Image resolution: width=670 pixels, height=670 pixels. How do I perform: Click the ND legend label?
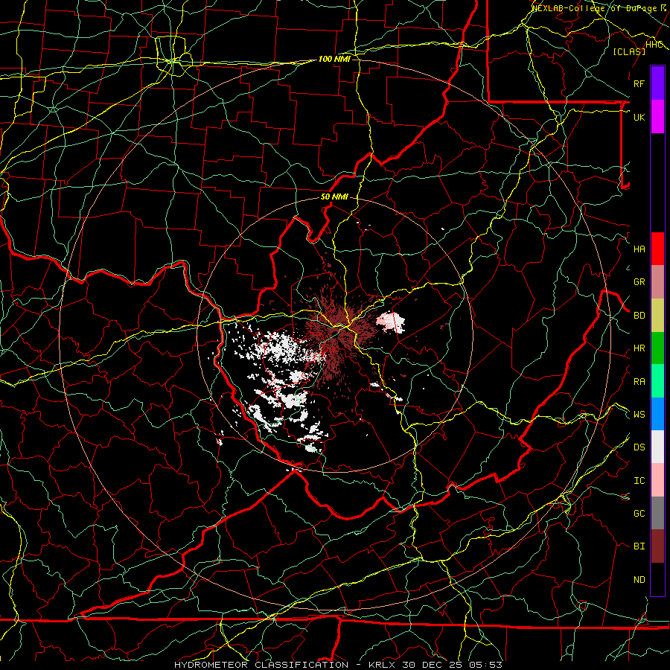pos(639,580)
